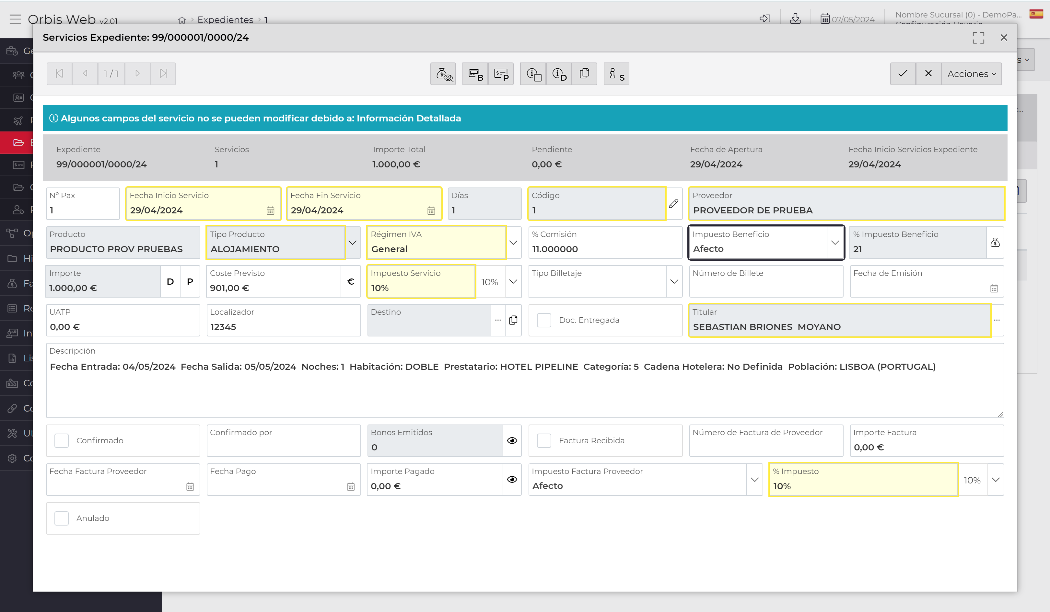1050x612 pixels.
Task: Click the % Comisión field
Action: [x=605, y=242]
